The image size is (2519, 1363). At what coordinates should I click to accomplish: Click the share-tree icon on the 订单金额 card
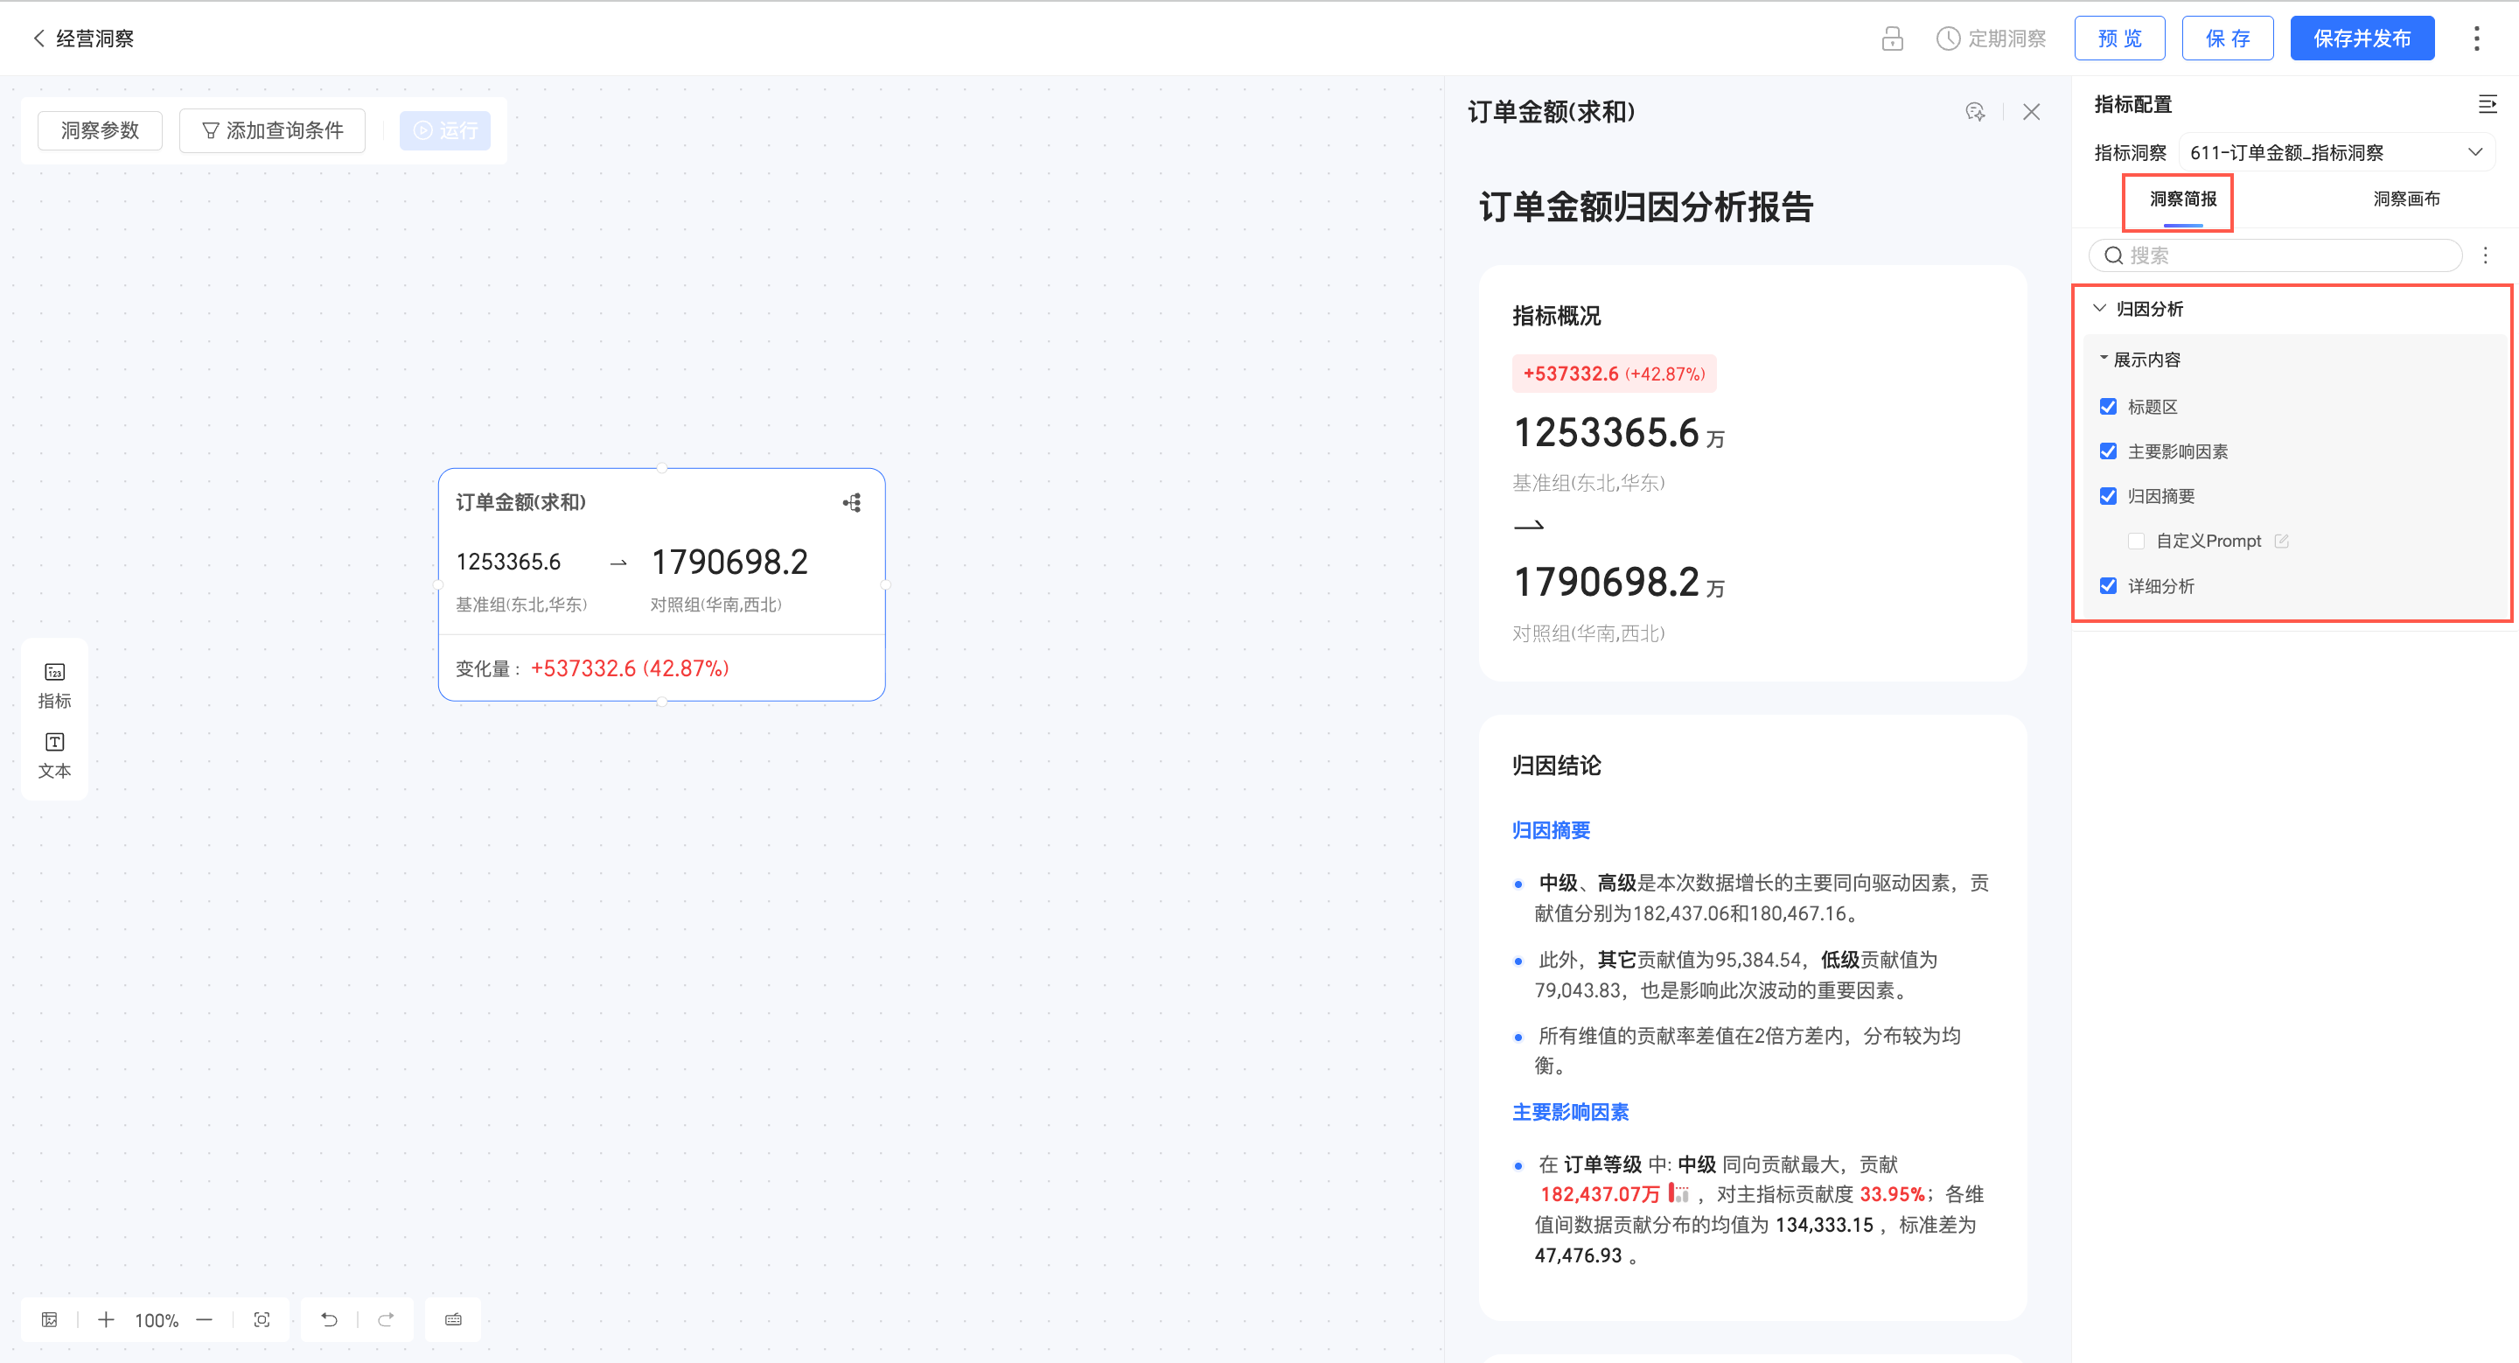(x=852, y=502)
